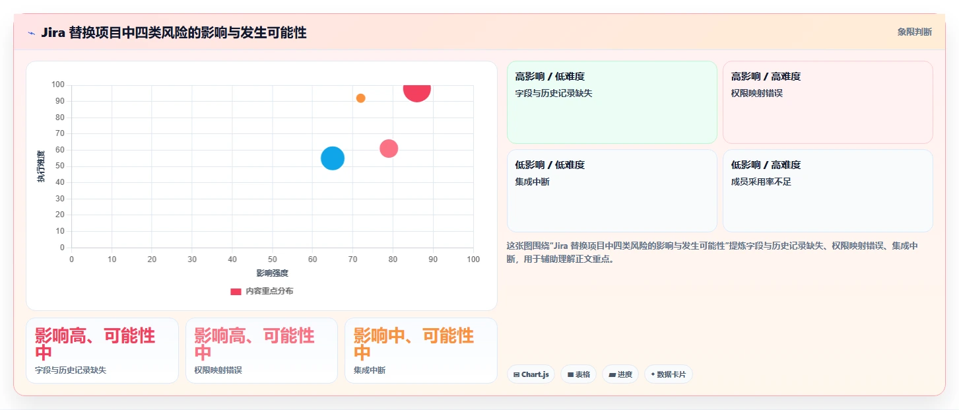
Task: Click 字段与历史记录缺失 caption under the red card
Action: pos(71,370)
